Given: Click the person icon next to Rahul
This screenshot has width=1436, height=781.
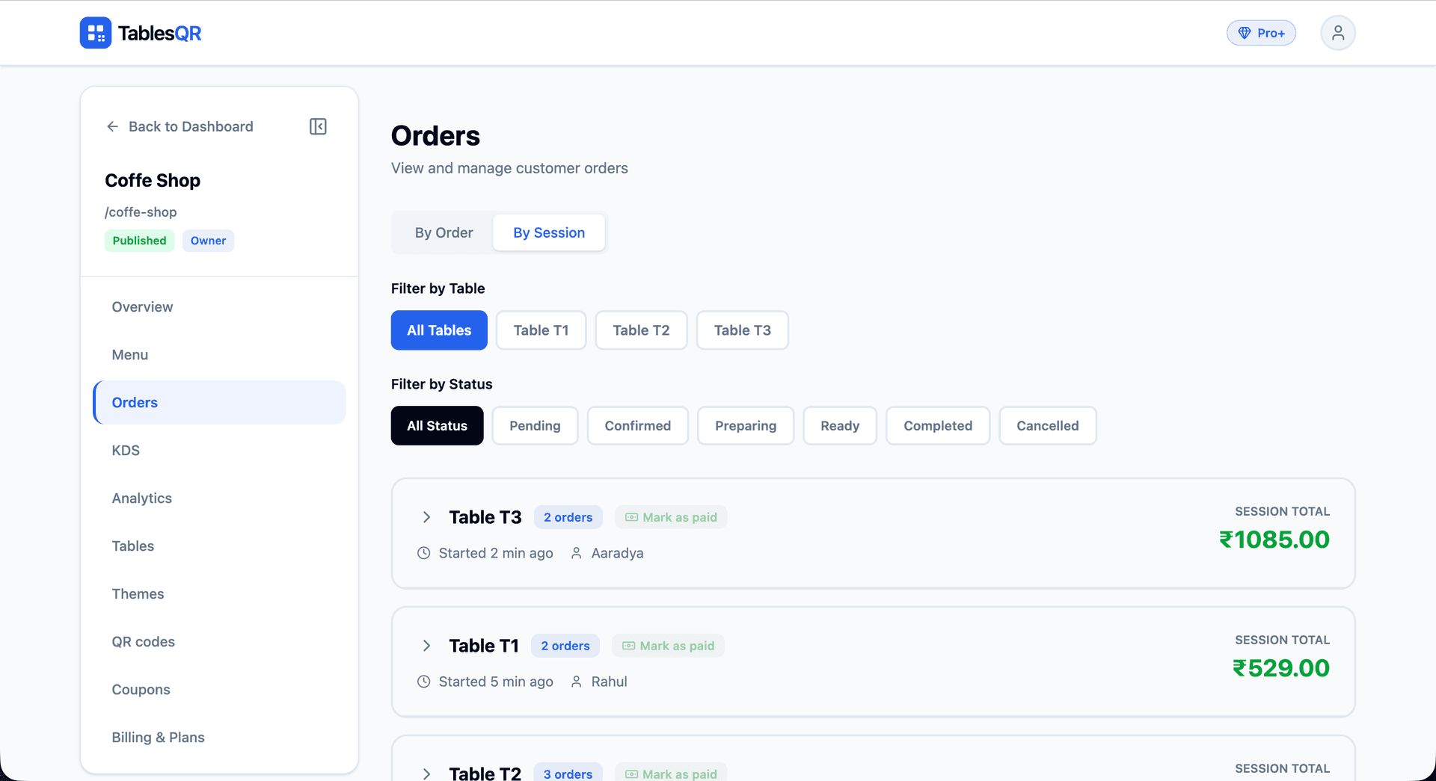Looking at the screenshot, I should click(577, 682).
